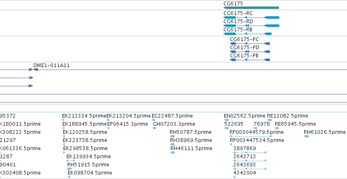The height and width of the screenshot is (179, 347).
Task: Select EST RH46111.5prime
Action: 172,153
